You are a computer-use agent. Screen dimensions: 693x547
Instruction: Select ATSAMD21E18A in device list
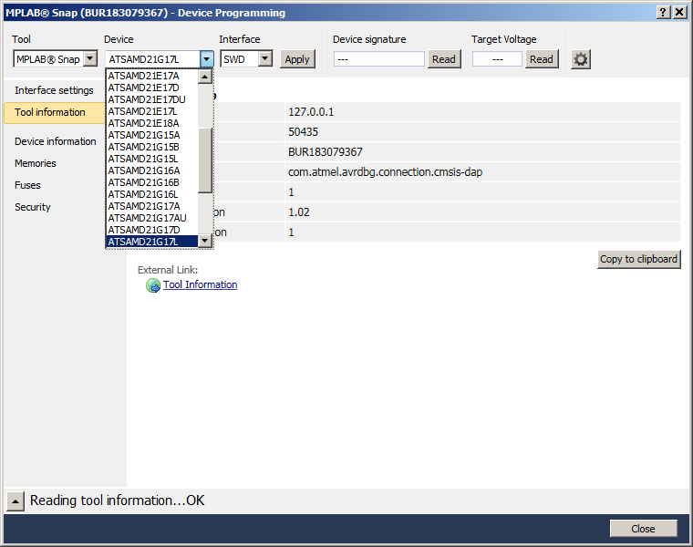click(x=152, y=124)
